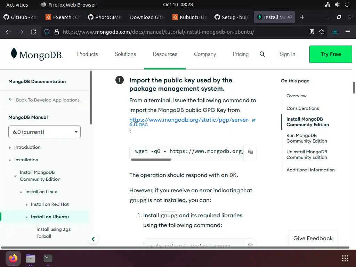The height and width of the screenshot is (267, 356).
Task: Open the version selector 6.0 (current)
Action: tap(44, 132)
